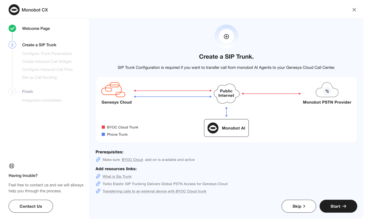366x219 pixels.
Task: Open the What is Sip Trunk link
Action: click(117, 176)
